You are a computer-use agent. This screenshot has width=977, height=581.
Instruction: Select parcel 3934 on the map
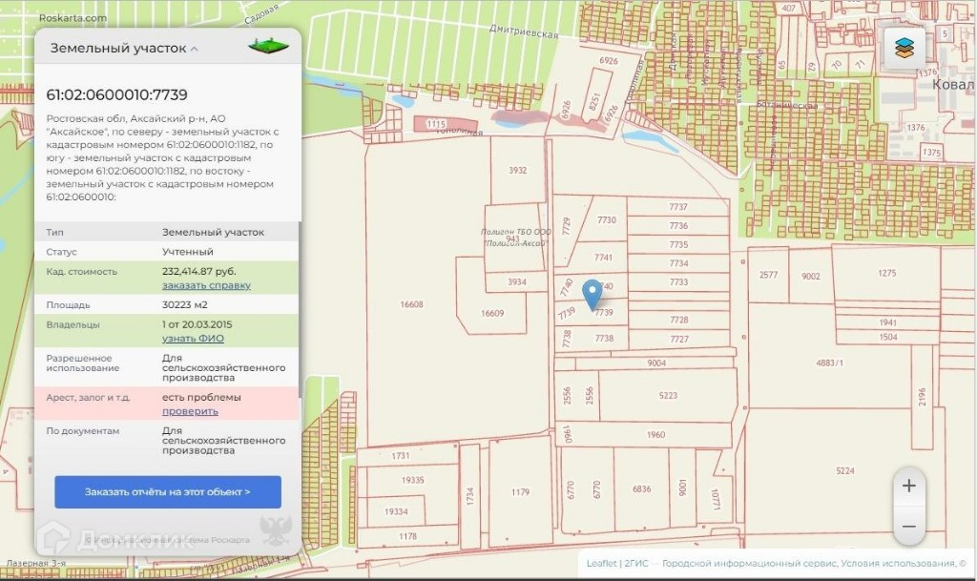coord(517,282)
